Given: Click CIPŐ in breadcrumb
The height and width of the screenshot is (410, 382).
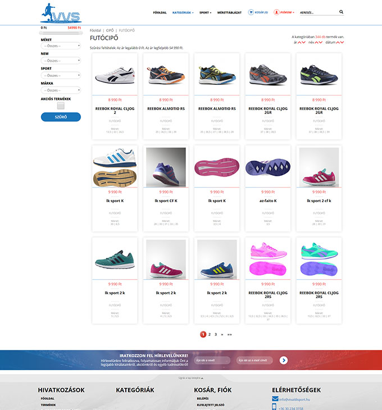Looking at the screenshot, I should [x=110, y=30].
